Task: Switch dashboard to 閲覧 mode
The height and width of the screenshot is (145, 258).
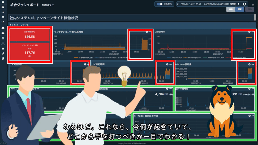Action: [240, 9]
